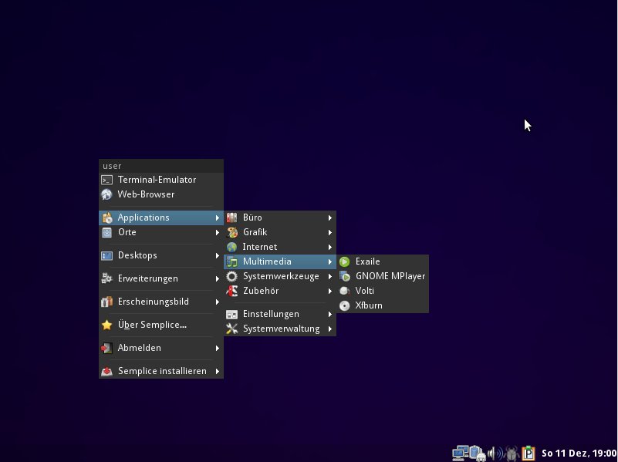Image resolution: width=618 pixels, height=462 pixels.
Task: Click the Büro binders icon
Action: [x=231, y=218]
